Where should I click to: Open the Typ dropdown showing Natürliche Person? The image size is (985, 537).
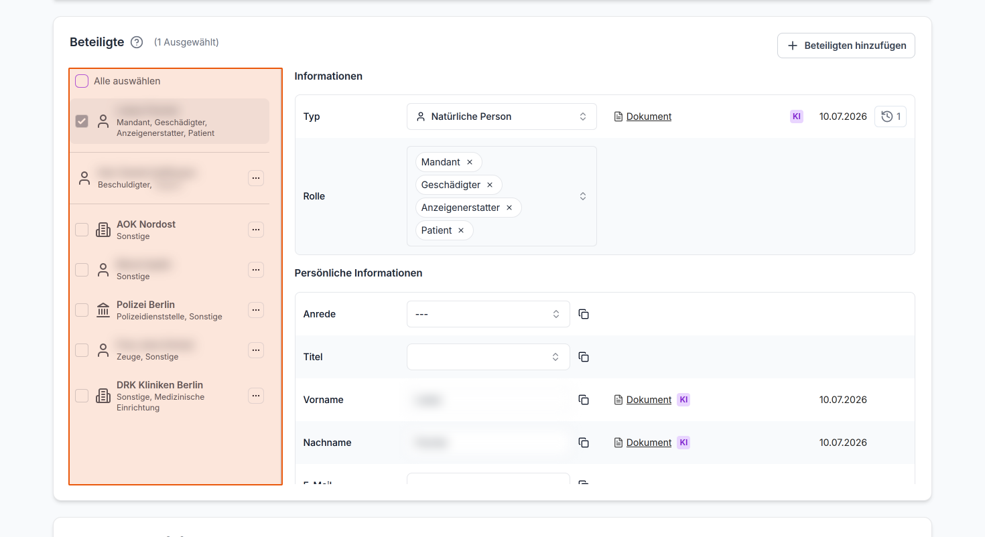coord(502,117)
